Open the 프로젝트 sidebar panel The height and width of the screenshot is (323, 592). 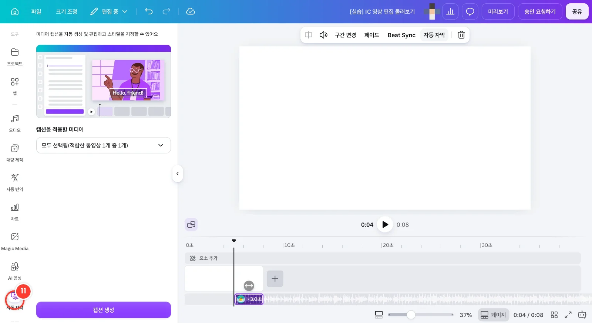click(15, 57)
